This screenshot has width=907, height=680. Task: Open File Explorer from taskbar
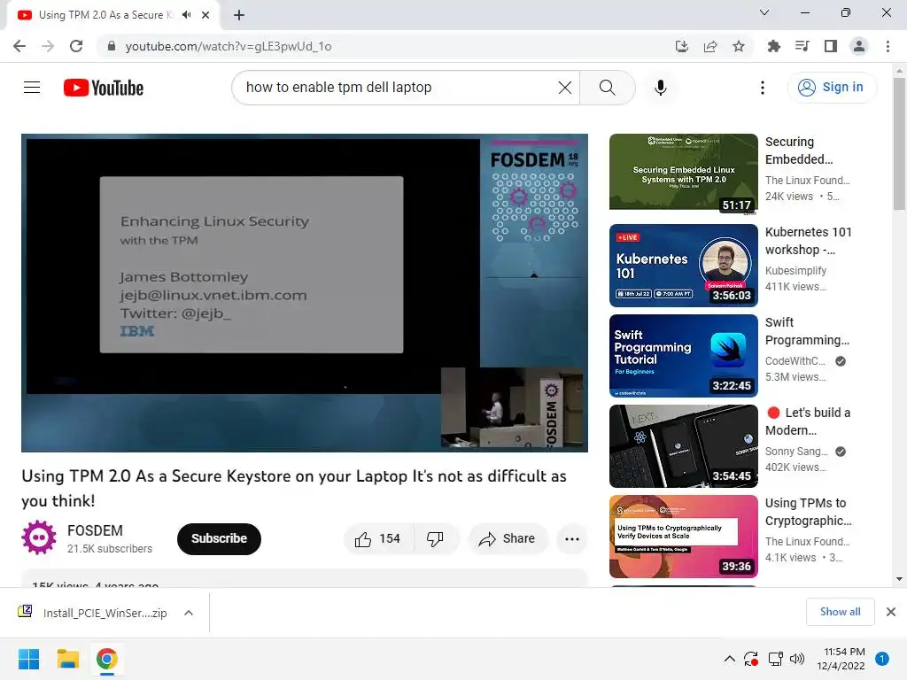click(67, 659)
